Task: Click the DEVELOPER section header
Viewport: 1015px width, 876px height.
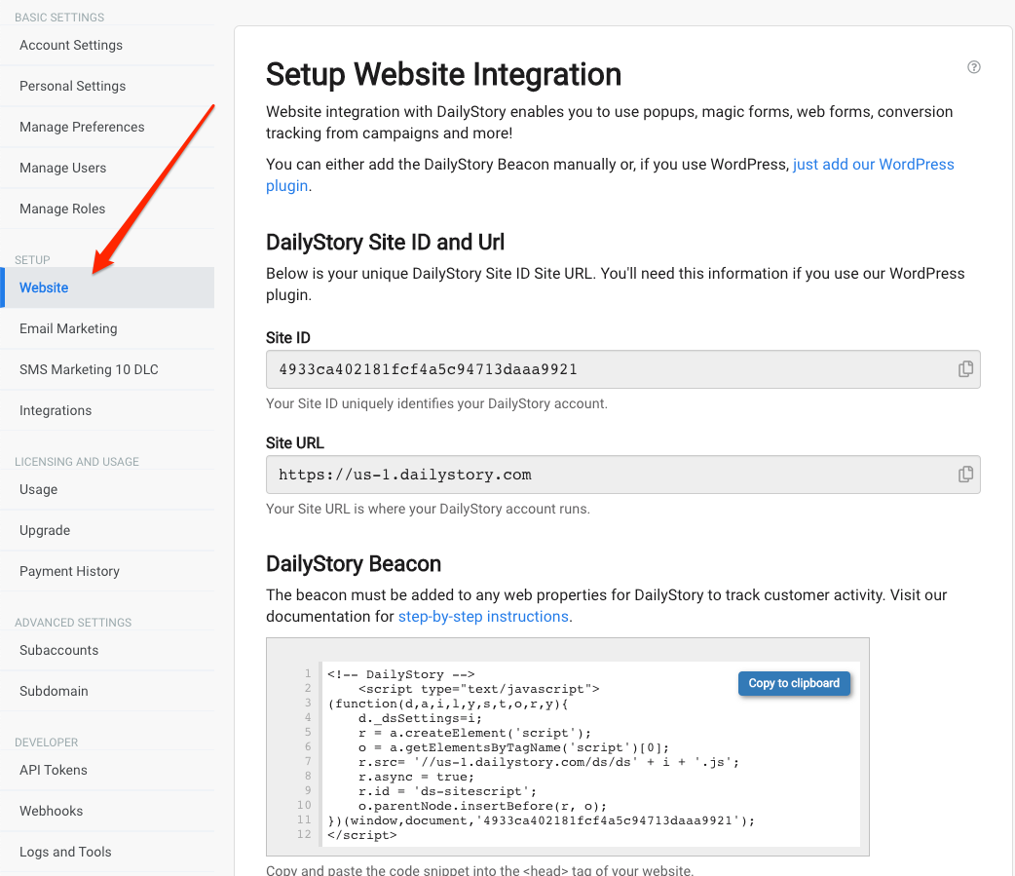Action: click(x=47, y=742)
